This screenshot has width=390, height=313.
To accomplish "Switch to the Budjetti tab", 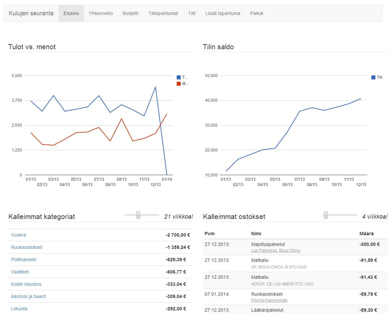I will [x=130, y=13].
